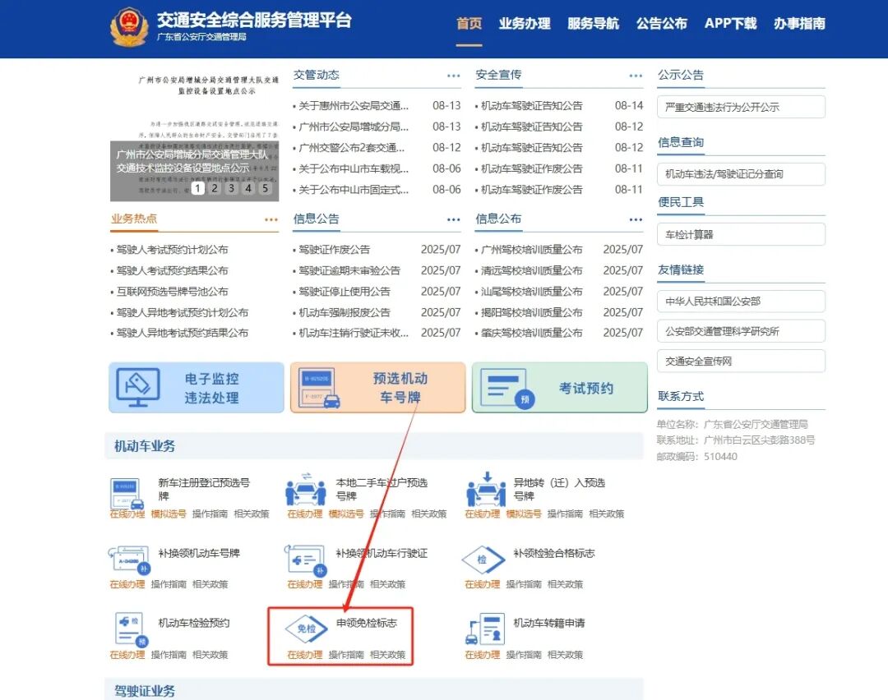Jump to carousel slide 3
Viewport: 888px width, 700px height.
(231, 189)
